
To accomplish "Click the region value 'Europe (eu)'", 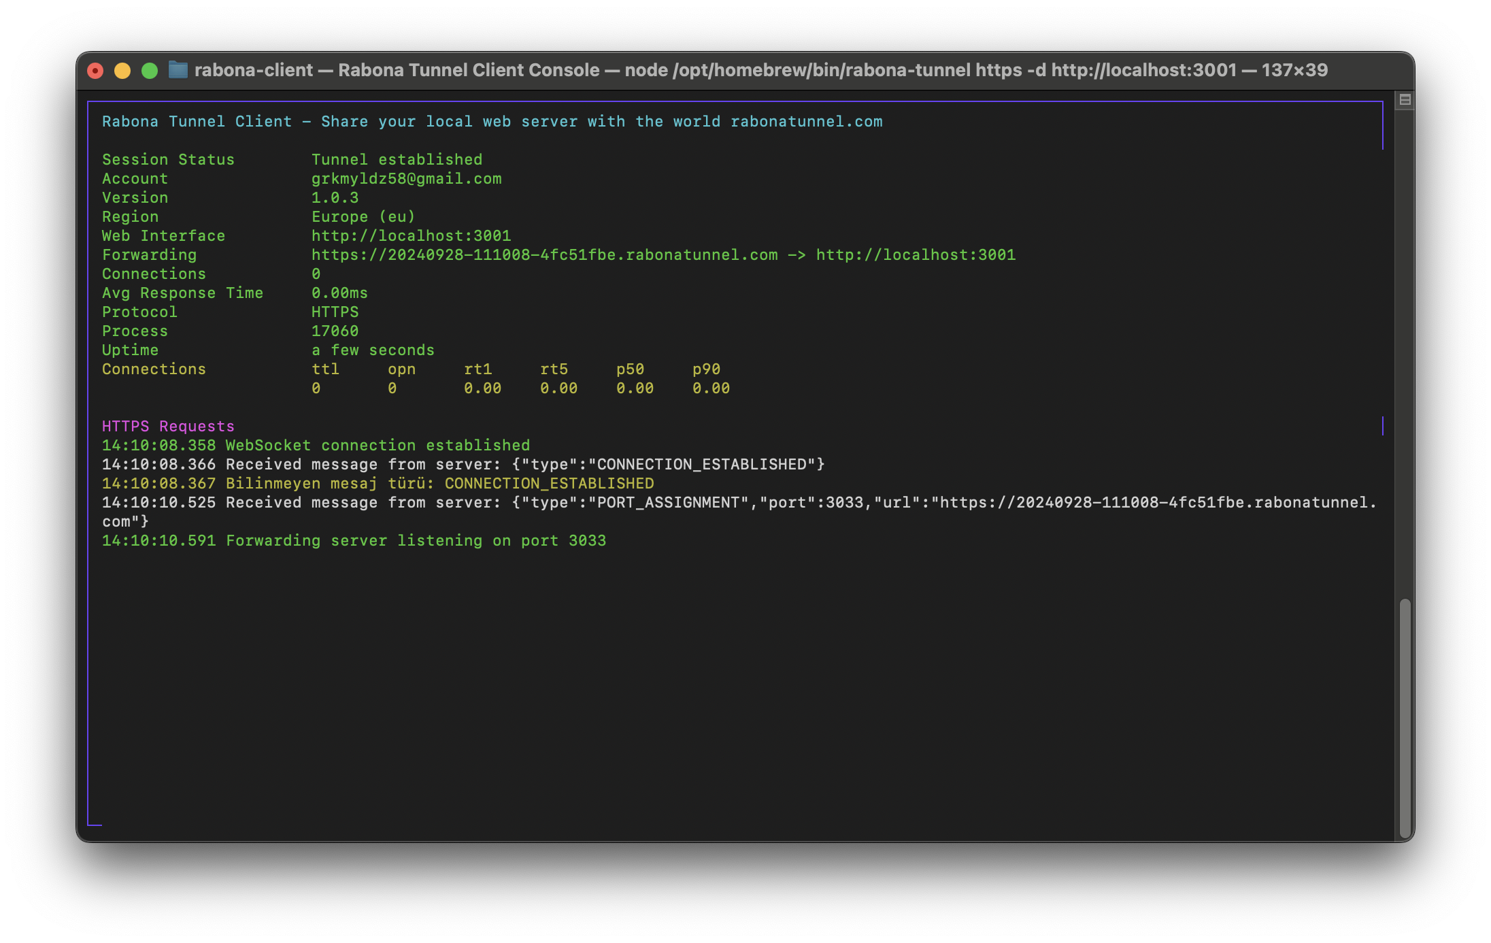I will point(363,217).
